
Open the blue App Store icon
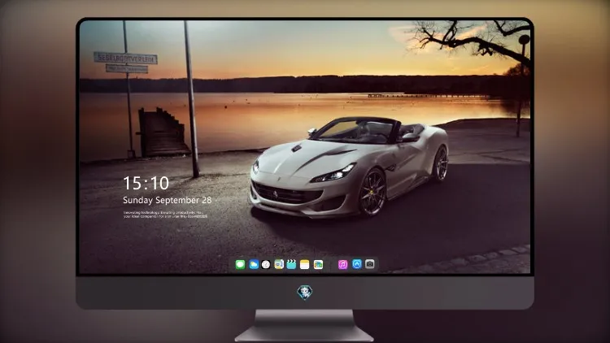pyautogui.click(x=357, y=264)
